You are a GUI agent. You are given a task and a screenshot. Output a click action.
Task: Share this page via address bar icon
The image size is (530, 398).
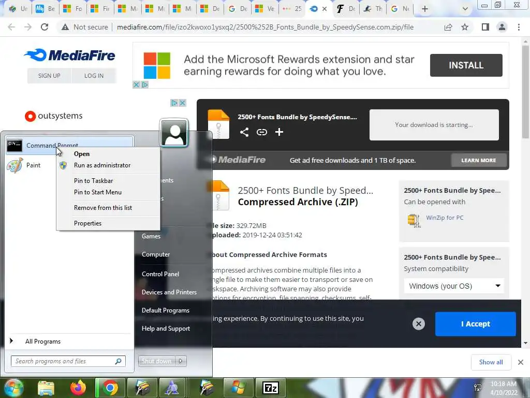click(x=448, y=27)
